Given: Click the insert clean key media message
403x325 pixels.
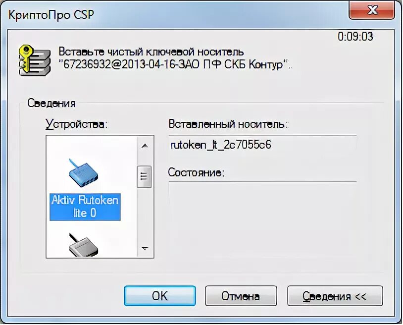Looking at the screenshot, I should tap(175, 58).
